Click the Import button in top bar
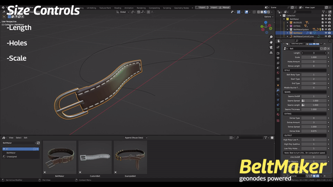 (x=212, y=7)
